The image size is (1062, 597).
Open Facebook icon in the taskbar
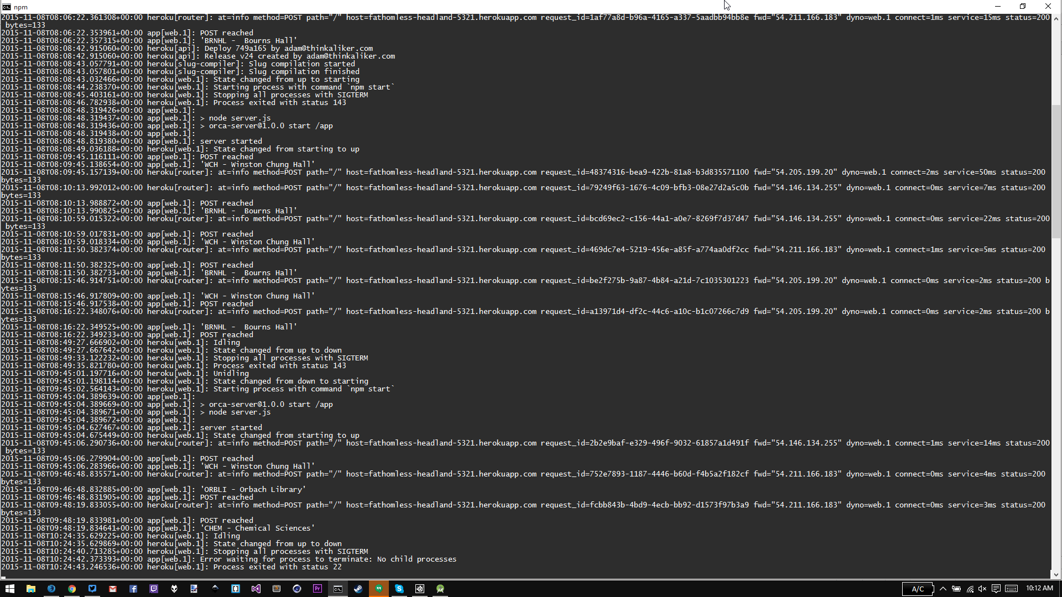(x=133, y=589)
